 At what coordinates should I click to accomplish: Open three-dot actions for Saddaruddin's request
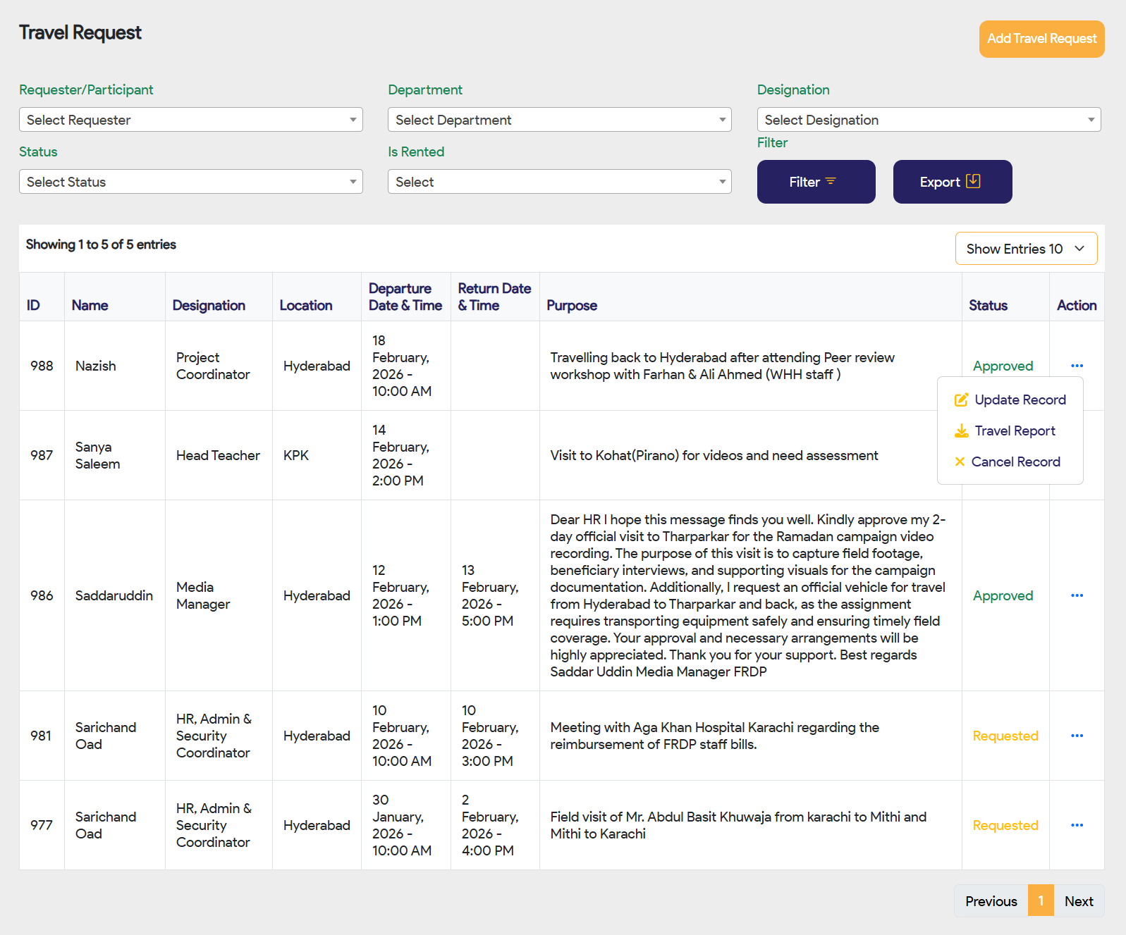(1077, 595)
